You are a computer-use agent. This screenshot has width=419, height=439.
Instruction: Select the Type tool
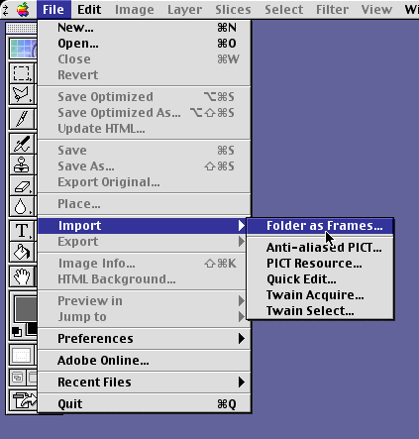tap(22, 231)
